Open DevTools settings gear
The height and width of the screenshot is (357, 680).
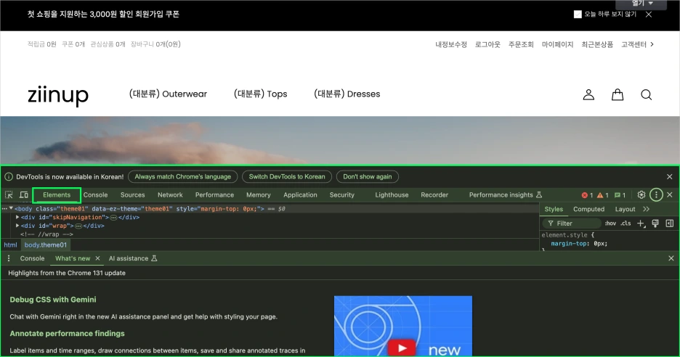[641, 195]
